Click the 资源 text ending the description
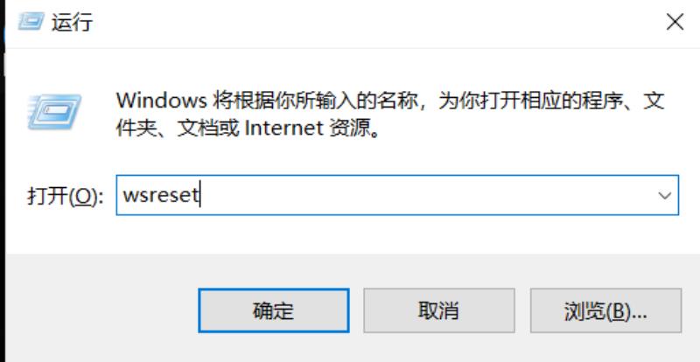The width and height of the screenshot is (700, 362). [349, 129]
